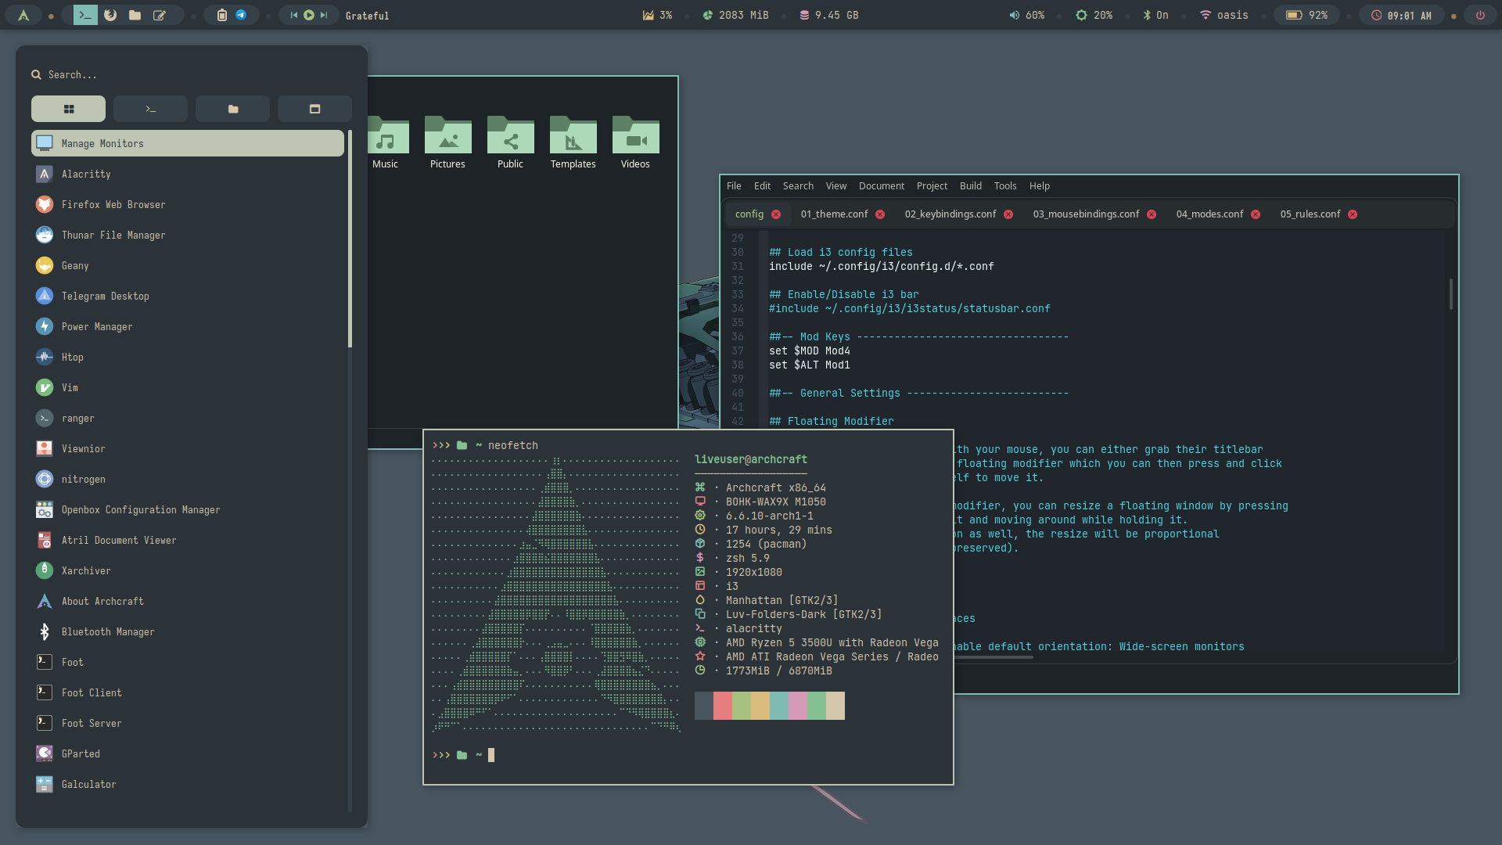Launch Firefox from the top bar
Screen dimensions: 1502x845
coord(110,15)
